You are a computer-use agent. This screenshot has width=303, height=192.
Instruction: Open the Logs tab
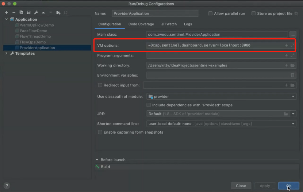click(x=188, y=24)
